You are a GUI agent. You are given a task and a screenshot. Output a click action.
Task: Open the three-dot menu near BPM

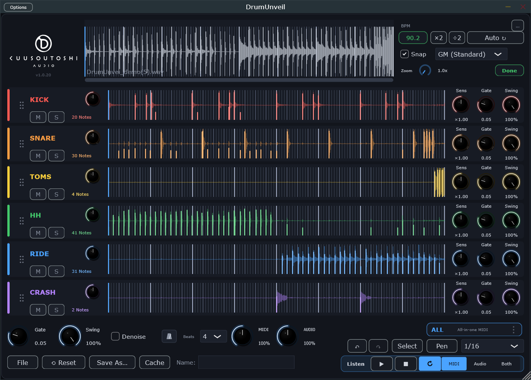point(518,26)
